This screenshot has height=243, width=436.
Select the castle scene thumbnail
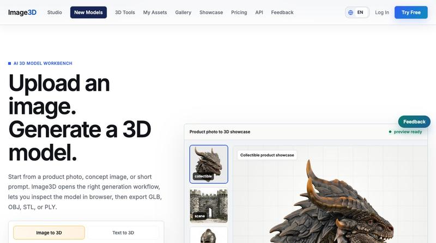point(209,206)
